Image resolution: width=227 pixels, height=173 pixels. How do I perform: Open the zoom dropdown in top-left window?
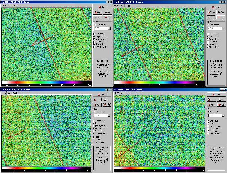pos(109,28)
